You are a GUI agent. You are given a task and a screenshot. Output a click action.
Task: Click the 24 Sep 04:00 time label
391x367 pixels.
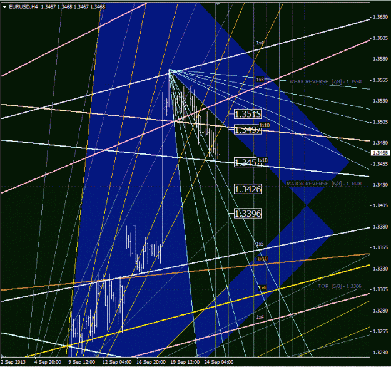click(219, 362)
